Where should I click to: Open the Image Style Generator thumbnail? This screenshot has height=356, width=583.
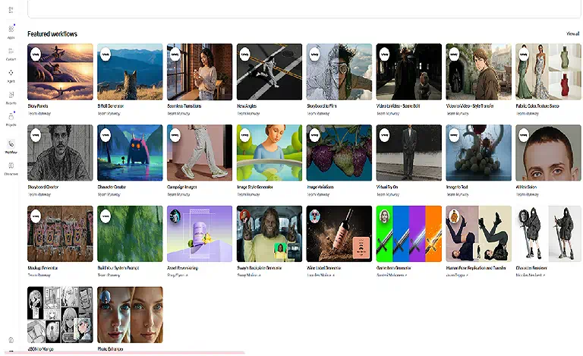pos(269,153)
